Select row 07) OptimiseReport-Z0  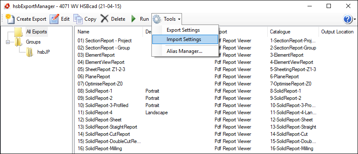coord(100,84)
